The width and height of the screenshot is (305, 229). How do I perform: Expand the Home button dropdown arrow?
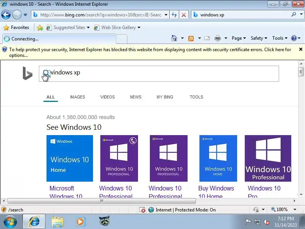click(x=182, y=38)
